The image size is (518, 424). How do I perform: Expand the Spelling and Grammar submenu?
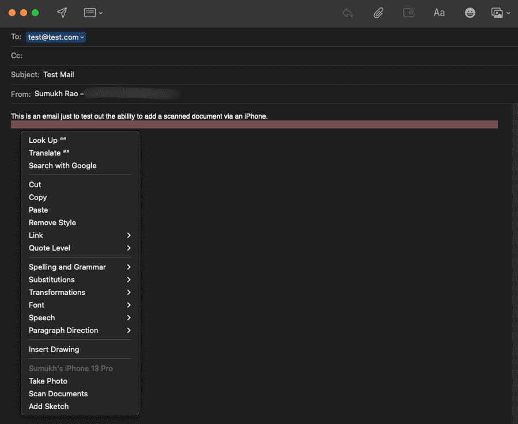(80, 267)
